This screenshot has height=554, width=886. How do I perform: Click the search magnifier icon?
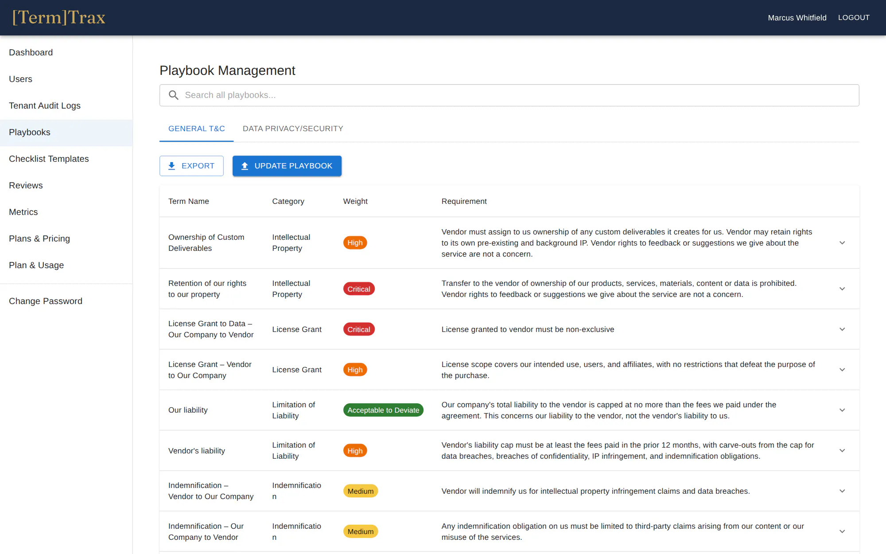coord(174,95)
